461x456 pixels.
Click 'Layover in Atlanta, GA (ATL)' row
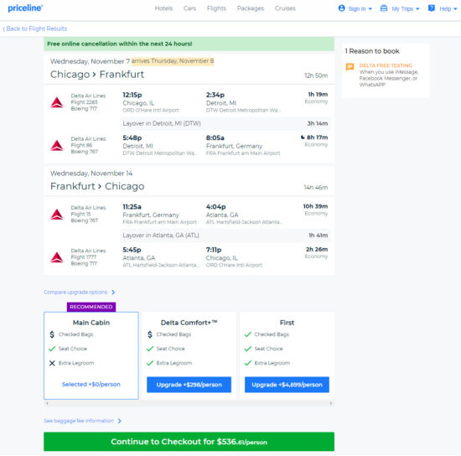point(225,236)
